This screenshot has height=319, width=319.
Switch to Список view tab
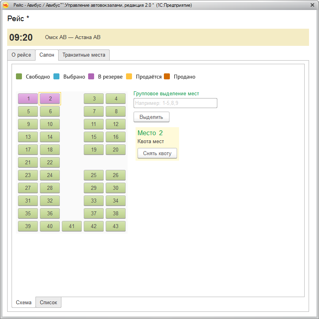coord(48,303)
